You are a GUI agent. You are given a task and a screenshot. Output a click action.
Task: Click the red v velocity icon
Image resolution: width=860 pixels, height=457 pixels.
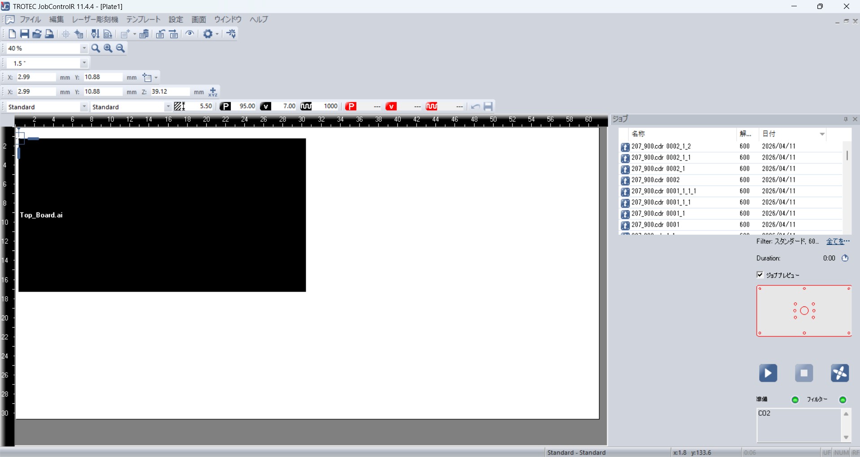pos(391,107)
